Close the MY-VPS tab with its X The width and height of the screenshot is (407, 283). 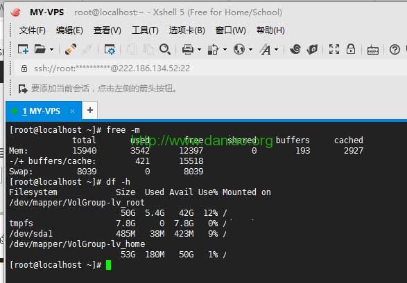73,111
